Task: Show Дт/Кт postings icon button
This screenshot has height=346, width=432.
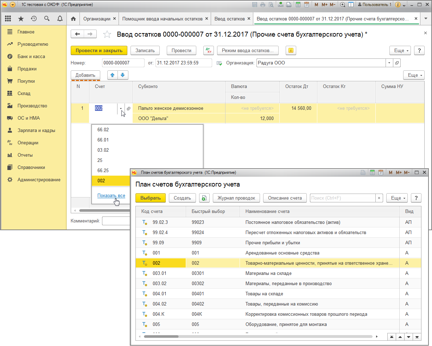Action: (209, 50)
